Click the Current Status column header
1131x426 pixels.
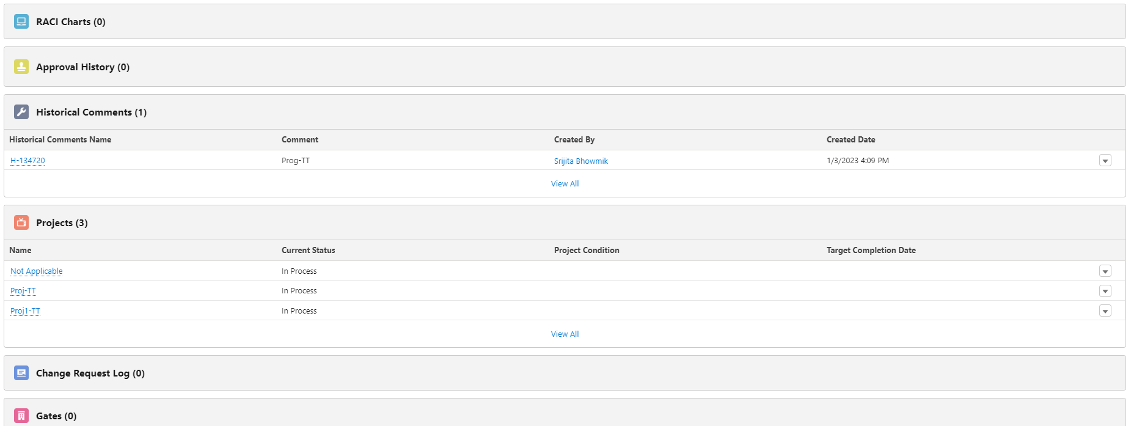click(308, 250)
